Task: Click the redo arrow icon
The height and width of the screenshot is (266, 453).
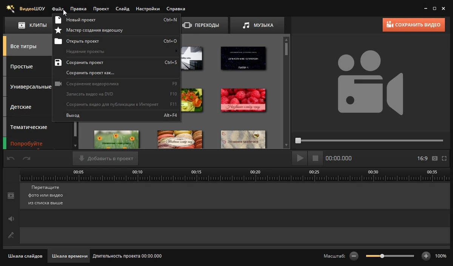Action: pos(26,159)
